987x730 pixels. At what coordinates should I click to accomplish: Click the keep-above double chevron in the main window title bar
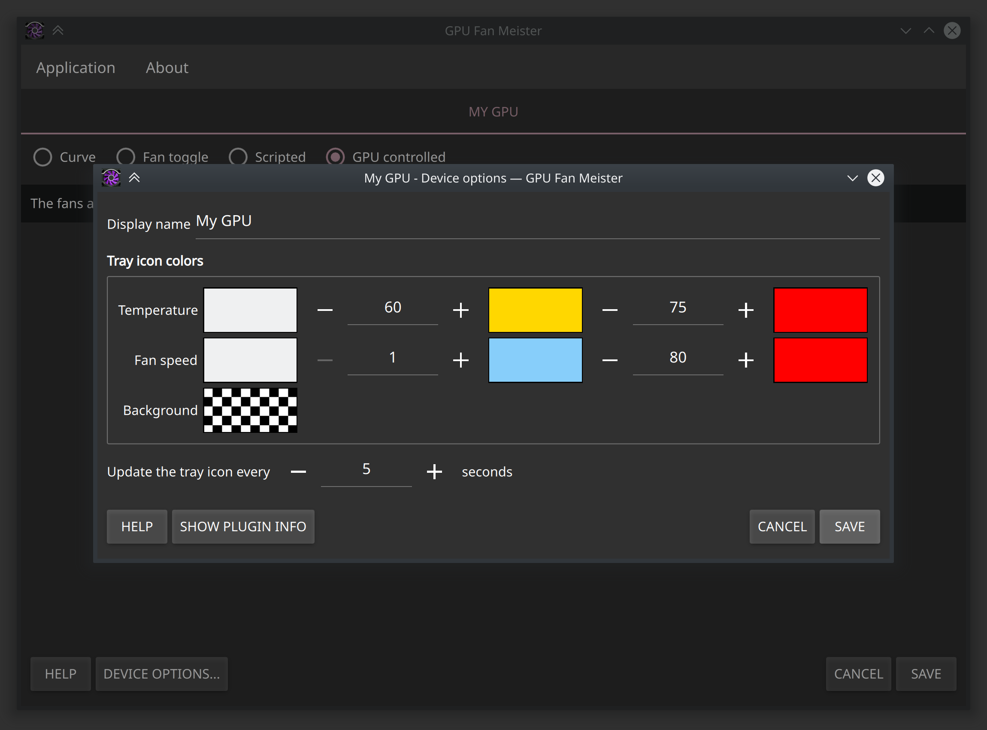[58, 30]
